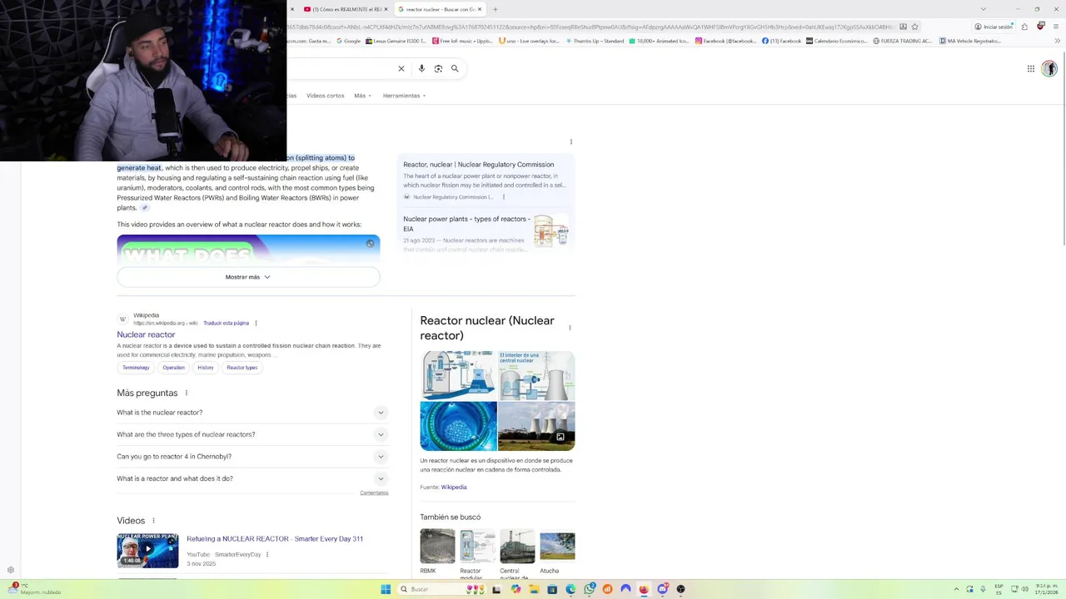Open Windows Start menu
This screenshot has height=599, width=1066.
click(x=386, y=589)
